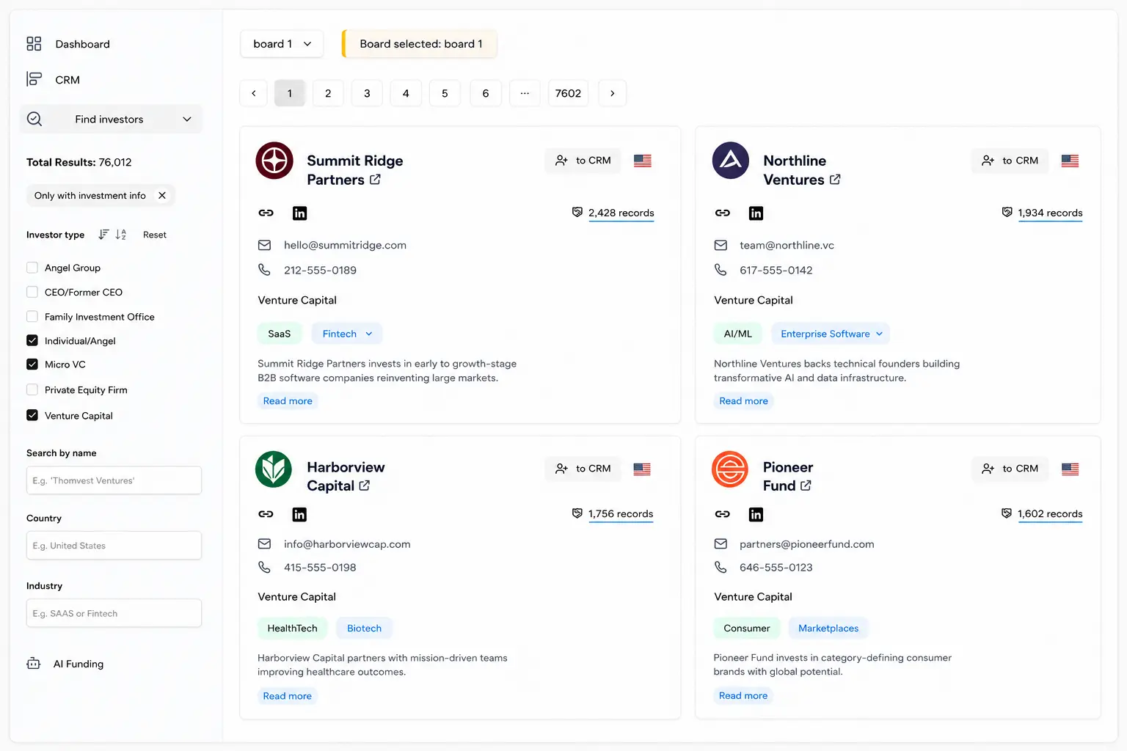Click the email icon for hello@summitridge.com
1127x751 pixels.
264,245
